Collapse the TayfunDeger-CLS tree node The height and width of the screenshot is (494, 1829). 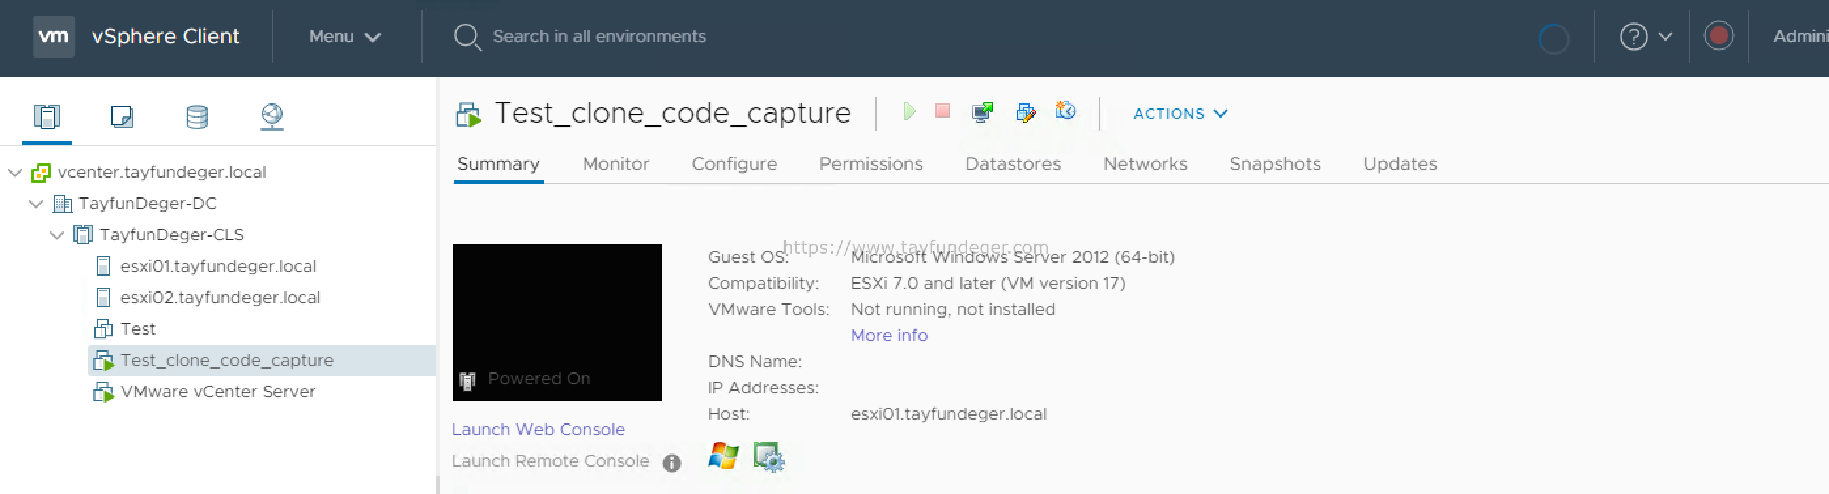(57, 235)
